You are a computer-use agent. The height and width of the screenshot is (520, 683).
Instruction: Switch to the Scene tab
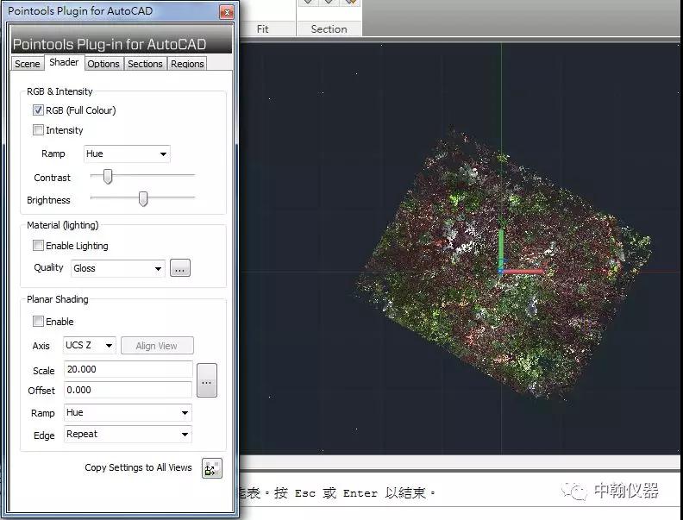(28, 64)
